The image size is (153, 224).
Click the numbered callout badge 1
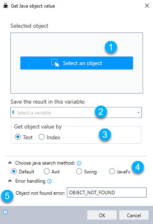111,47
